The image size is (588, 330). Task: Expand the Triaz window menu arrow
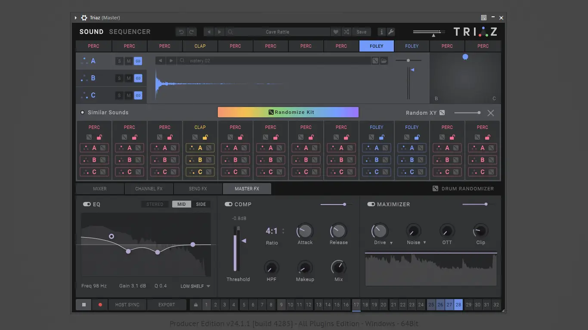76,18
